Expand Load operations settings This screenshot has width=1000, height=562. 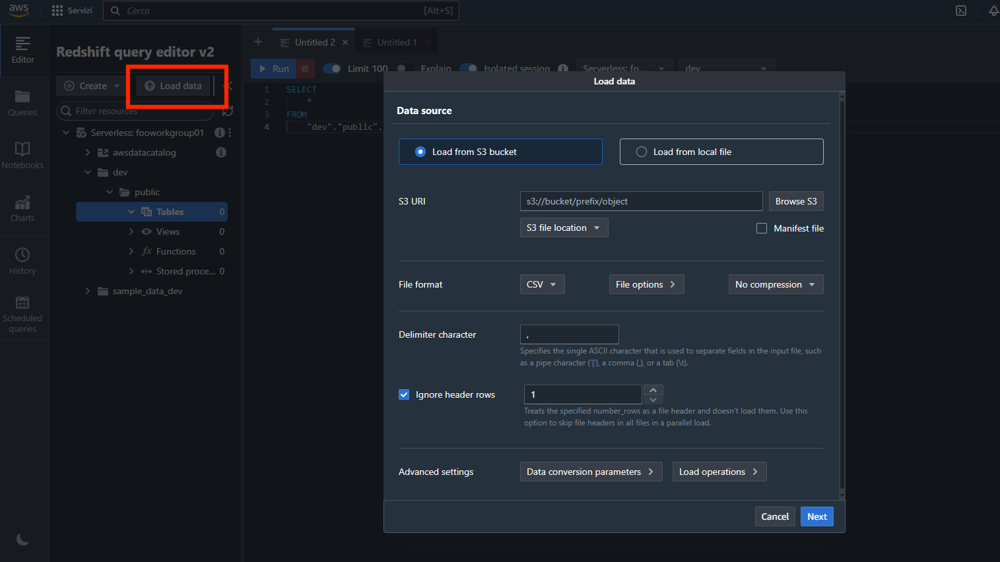coord(719,472)
